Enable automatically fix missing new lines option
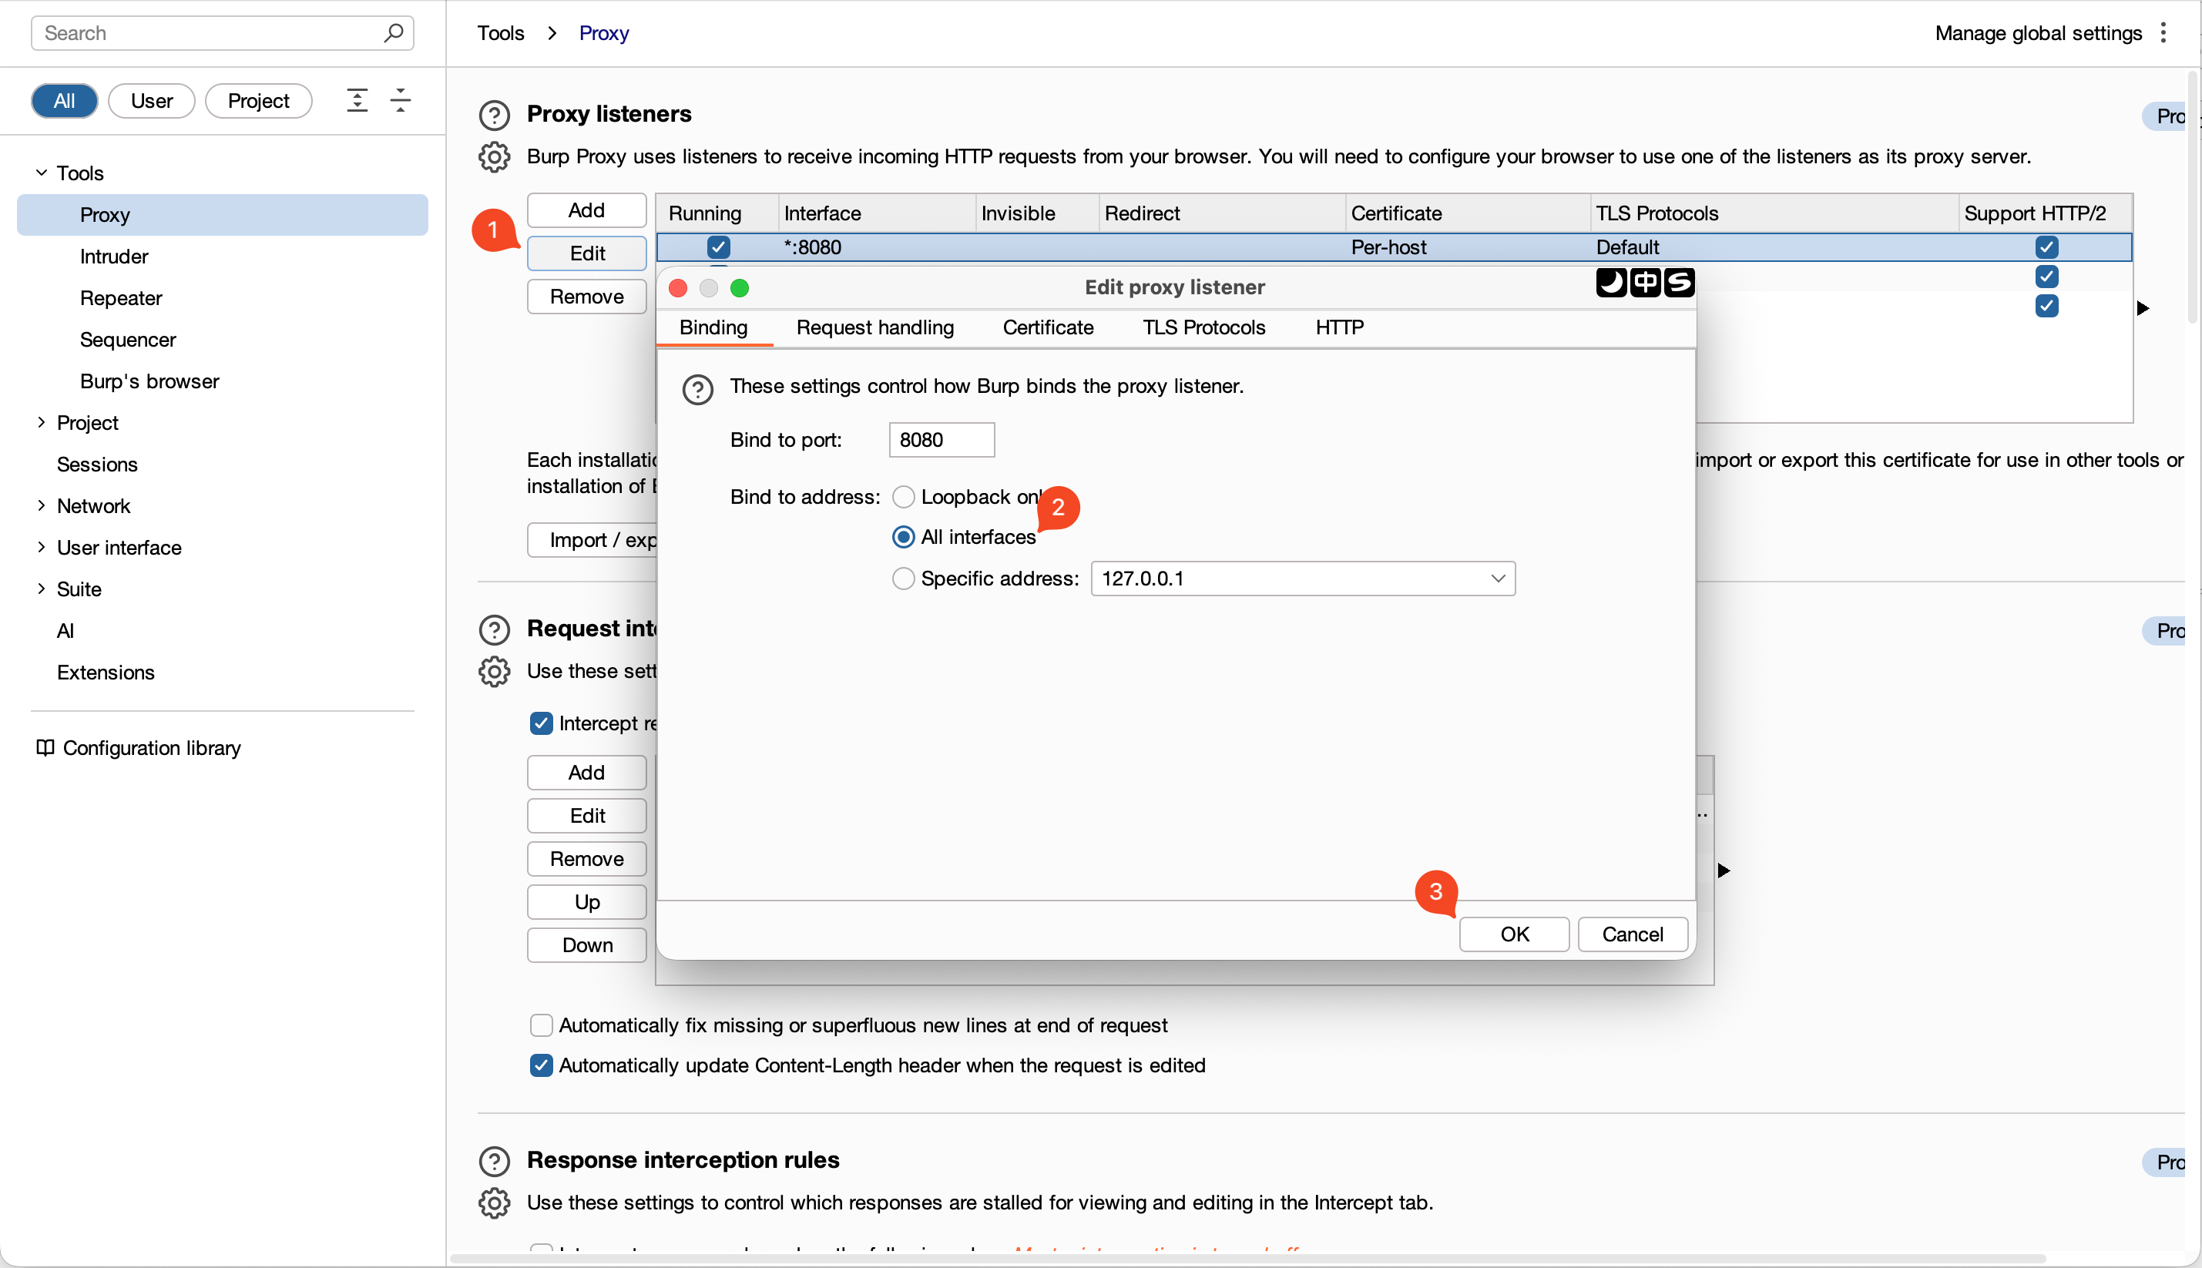This screenshot has height=1268, width=2202. coord(541,1025)
